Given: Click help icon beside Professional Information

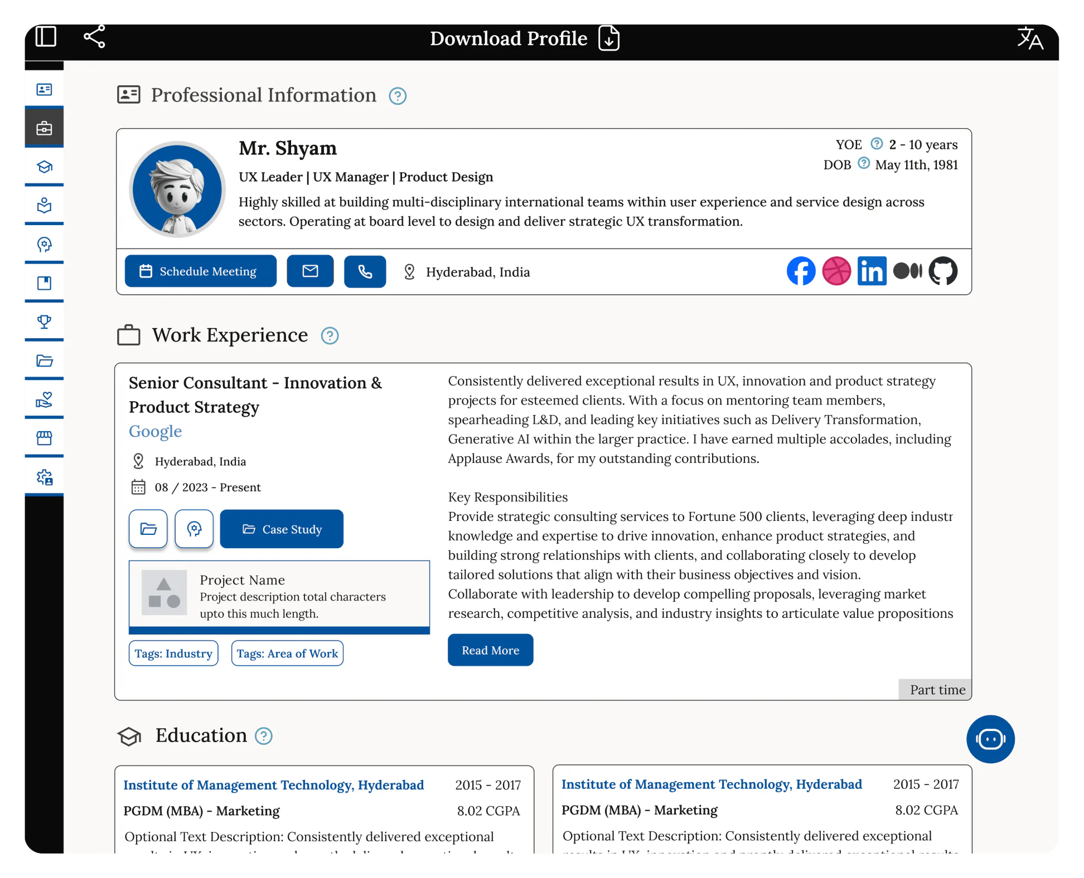Looking at the screenshot, I should (x=398, y=96).
